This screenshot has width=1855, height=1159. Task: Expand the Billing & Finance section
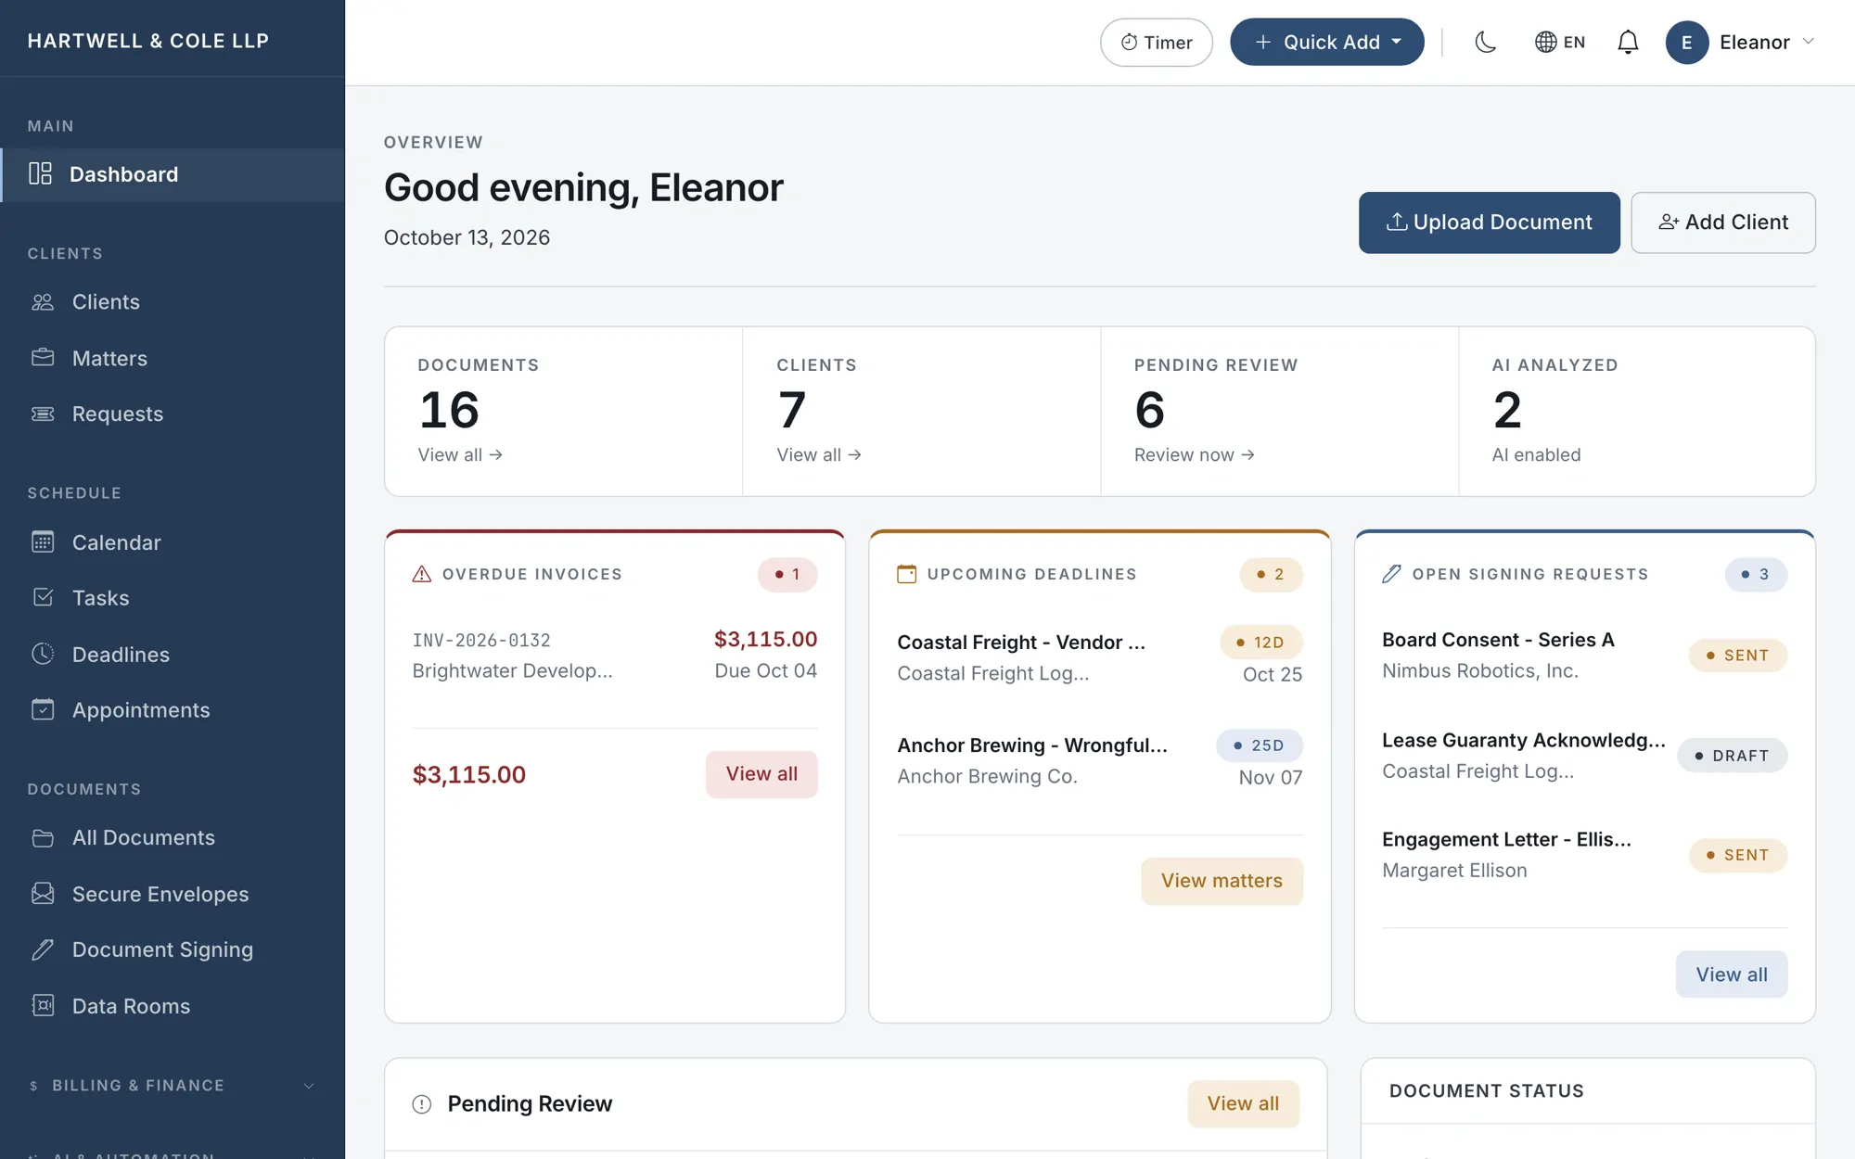tap(173, 1085)
